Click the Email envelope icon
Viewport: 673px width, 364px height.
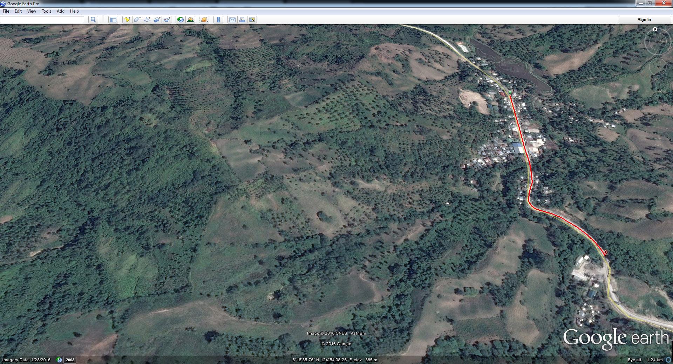coord(232,20)
